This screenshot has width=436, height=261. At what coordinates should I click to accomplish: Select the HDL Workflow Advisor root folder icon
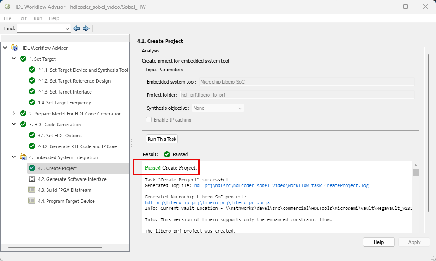pyautogui.click(x=14, y=48)
